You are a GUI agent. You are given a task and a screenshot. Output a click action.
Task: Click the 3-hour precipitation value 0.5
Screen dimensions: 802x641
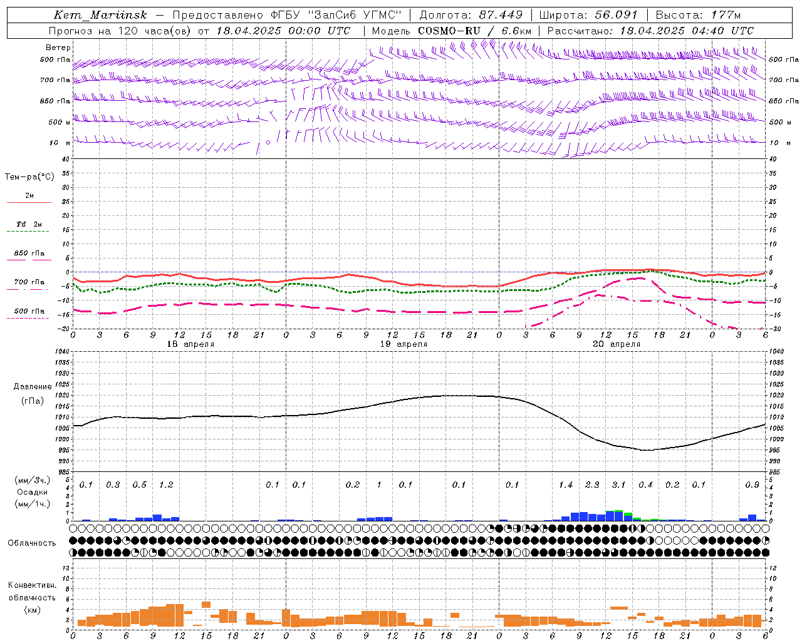[139, 485]
